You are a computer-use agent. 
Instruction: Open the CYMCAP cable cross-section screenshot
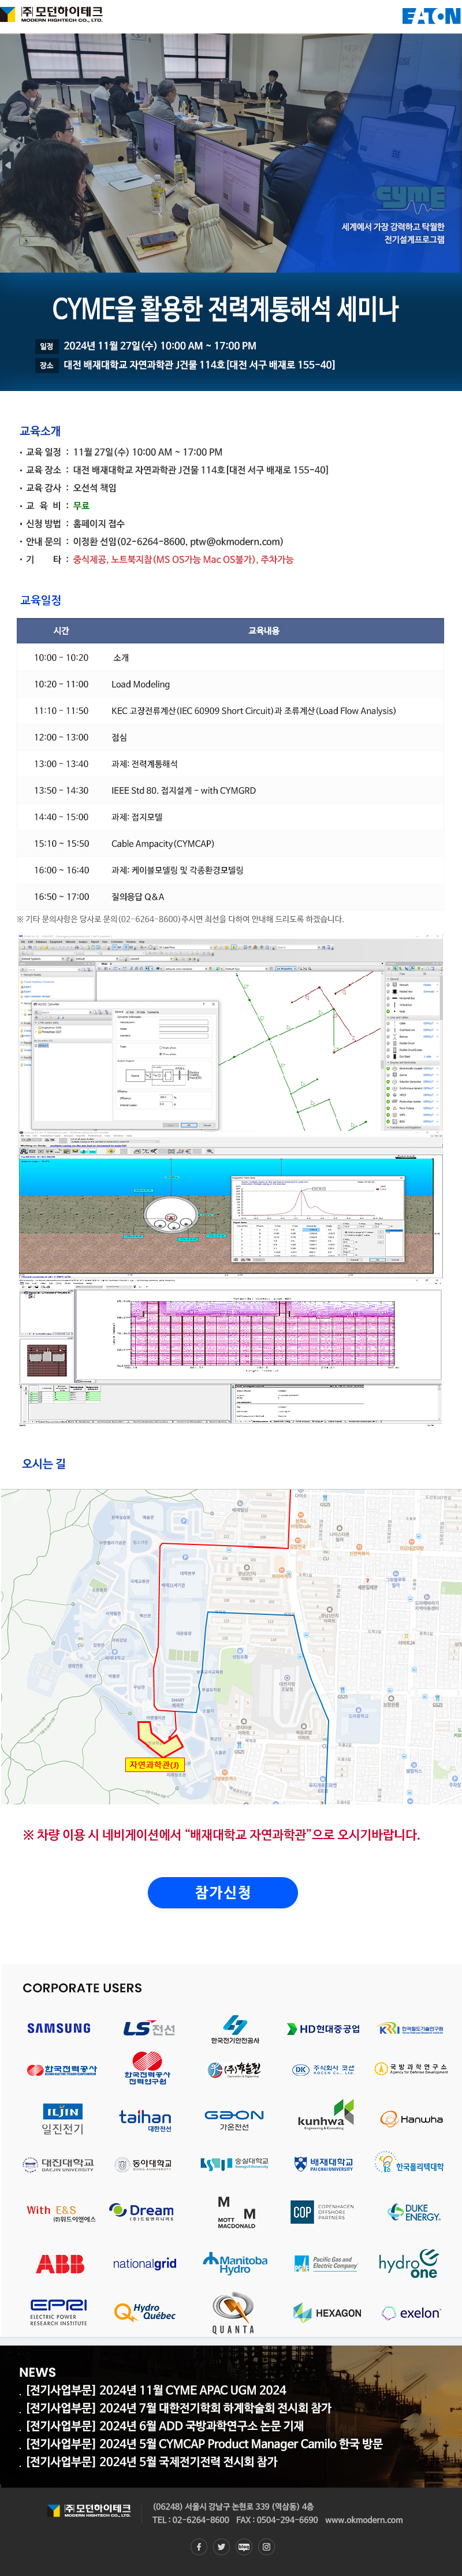pyautogui.click(x=230, y=1208)
